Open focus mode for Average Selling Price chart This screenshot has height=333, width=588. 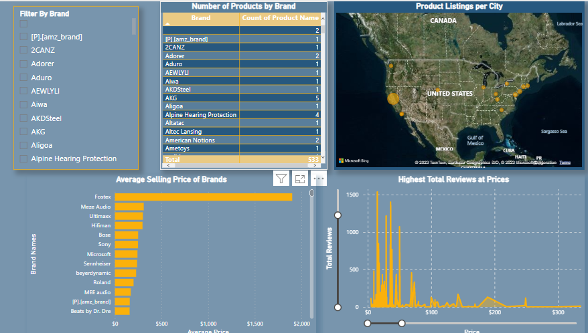coord(300,179)
